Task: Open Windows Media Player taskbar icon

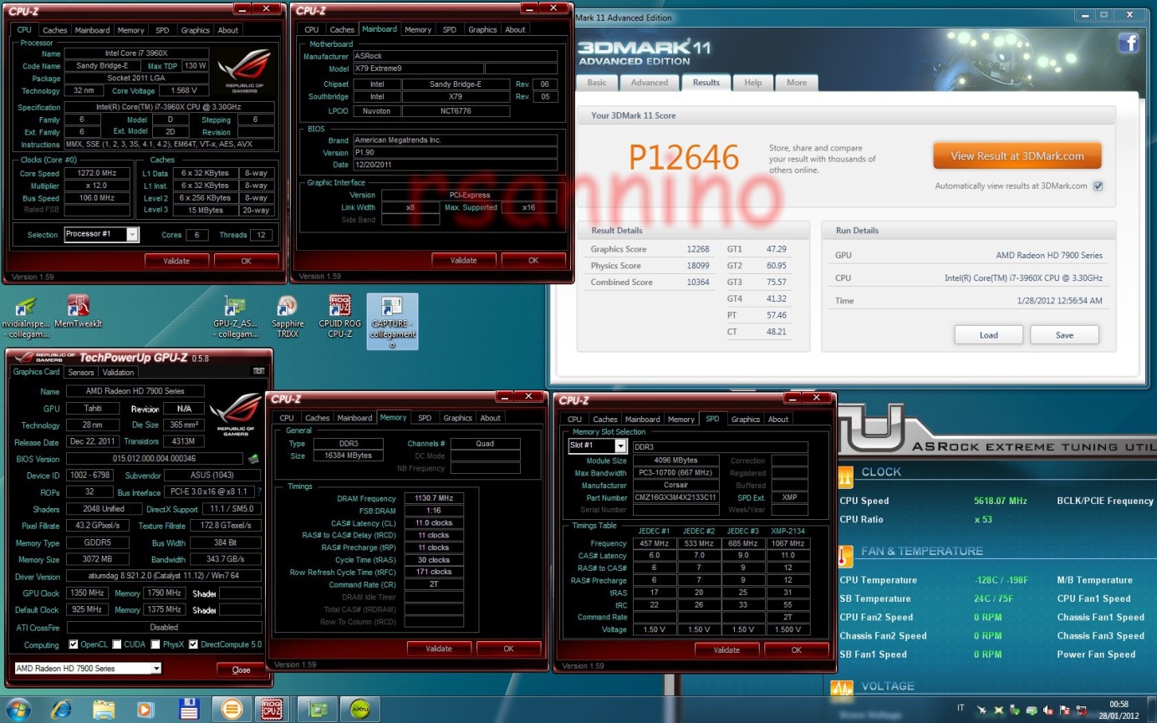Action: click(146, 710)
